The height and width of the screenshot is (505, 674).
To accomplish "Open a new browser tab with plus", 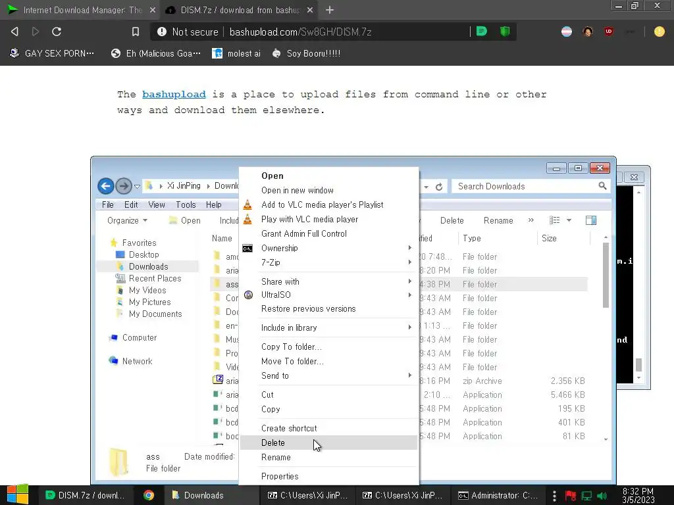I will pyautogui.click(x=330, y=10).
